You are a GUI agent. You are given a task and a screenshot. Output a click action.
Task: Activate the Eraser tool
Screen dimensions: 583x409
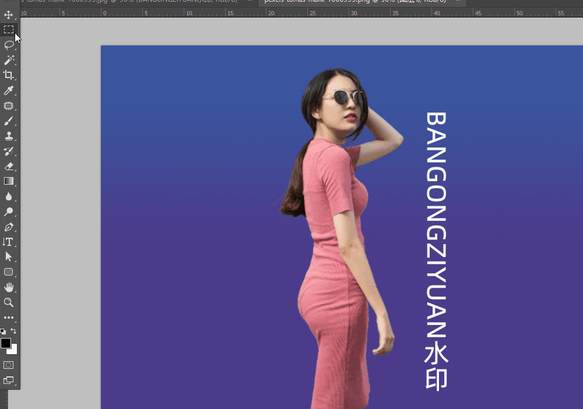pyautogui.click(x=9, y=167)
